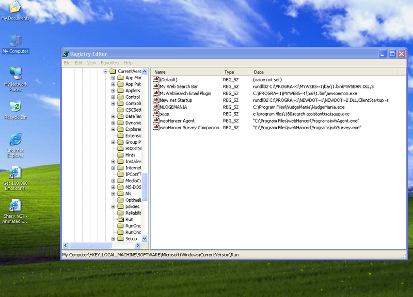Click the NUDGEMANIA value icon
The image size is (413, 297).
point(156,107)
